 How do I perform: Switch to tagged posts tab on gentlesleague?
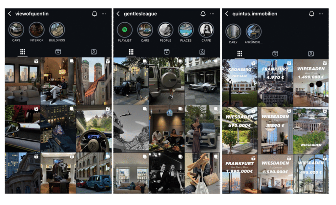pos(202,52)
